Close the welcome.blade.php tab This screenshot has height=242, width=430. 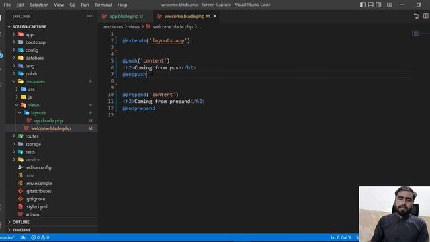[x=215, y=16]
